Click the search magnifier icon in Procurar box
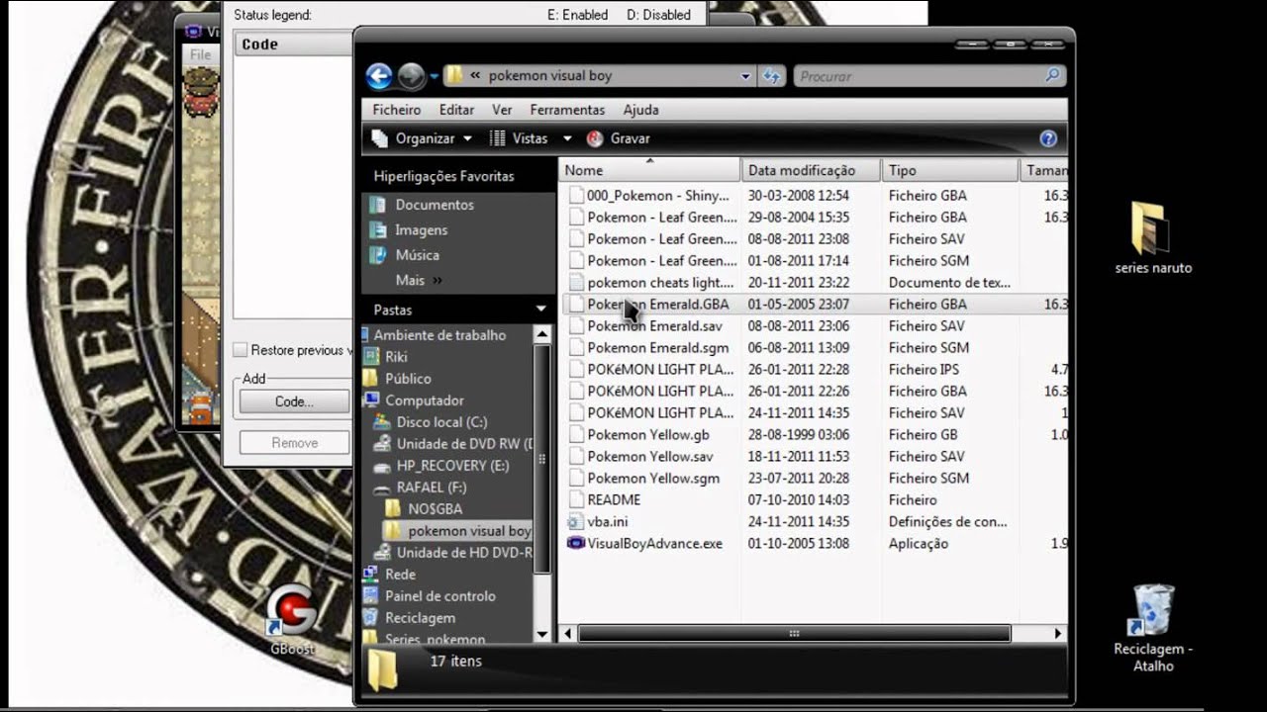This screenshot has height=712, width=1267. 1052,75
